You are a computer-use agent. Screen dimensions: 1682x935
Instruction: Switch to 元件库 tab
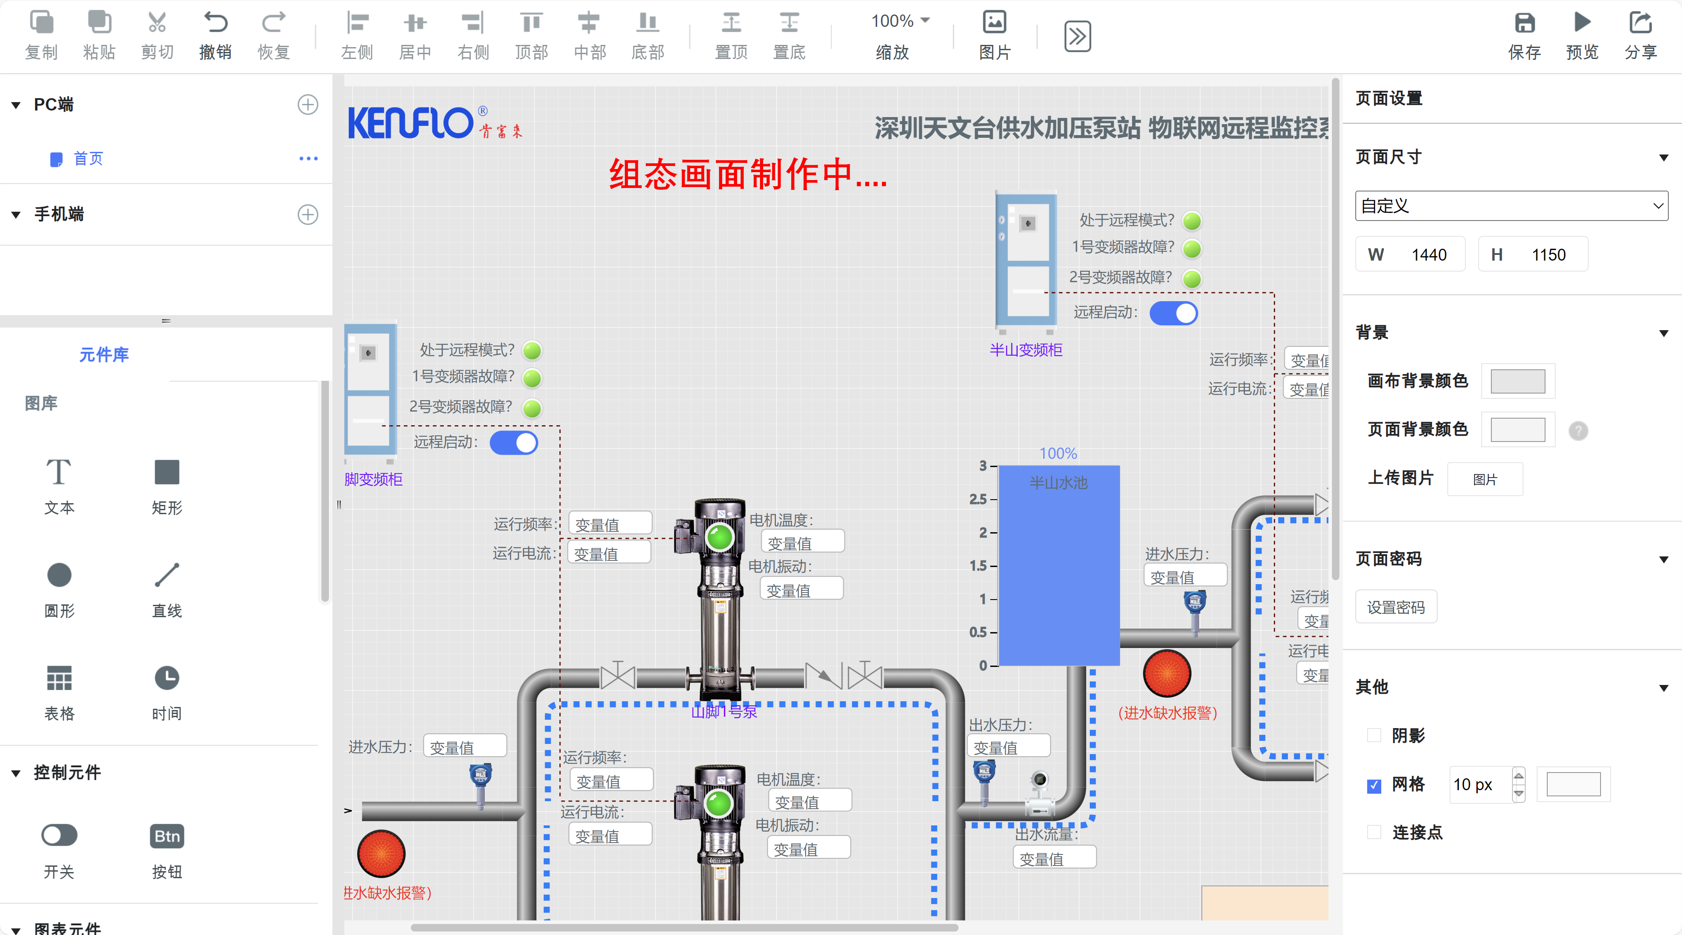[x=104, y=354]
